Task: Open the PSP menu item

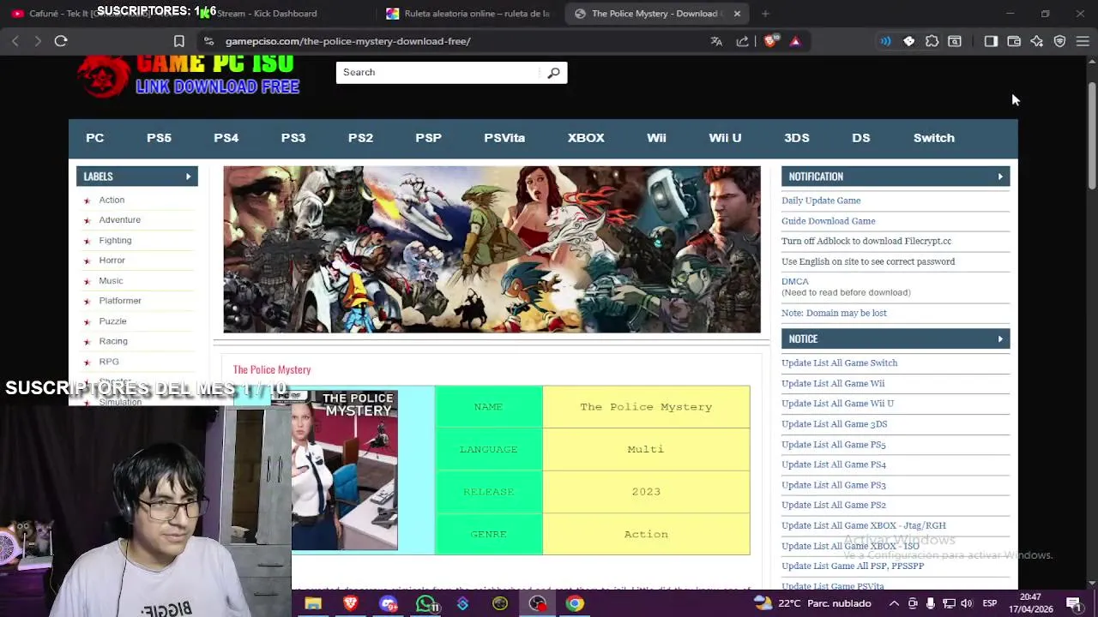Action: pyautogui.click(x=429, y=138)
